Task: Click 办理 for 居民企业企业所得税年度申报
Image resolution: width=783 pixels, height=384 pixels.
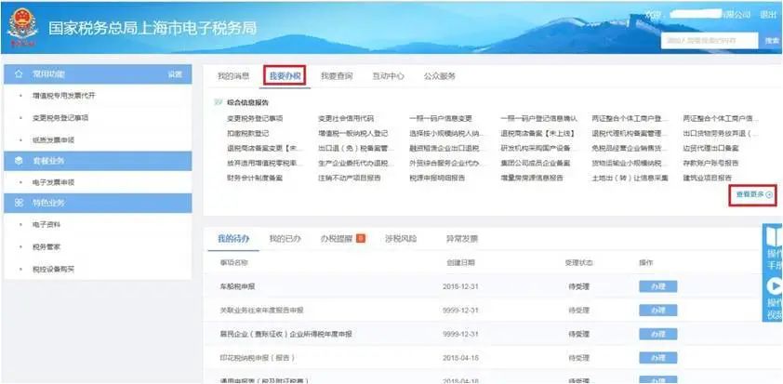Action: 658,334
